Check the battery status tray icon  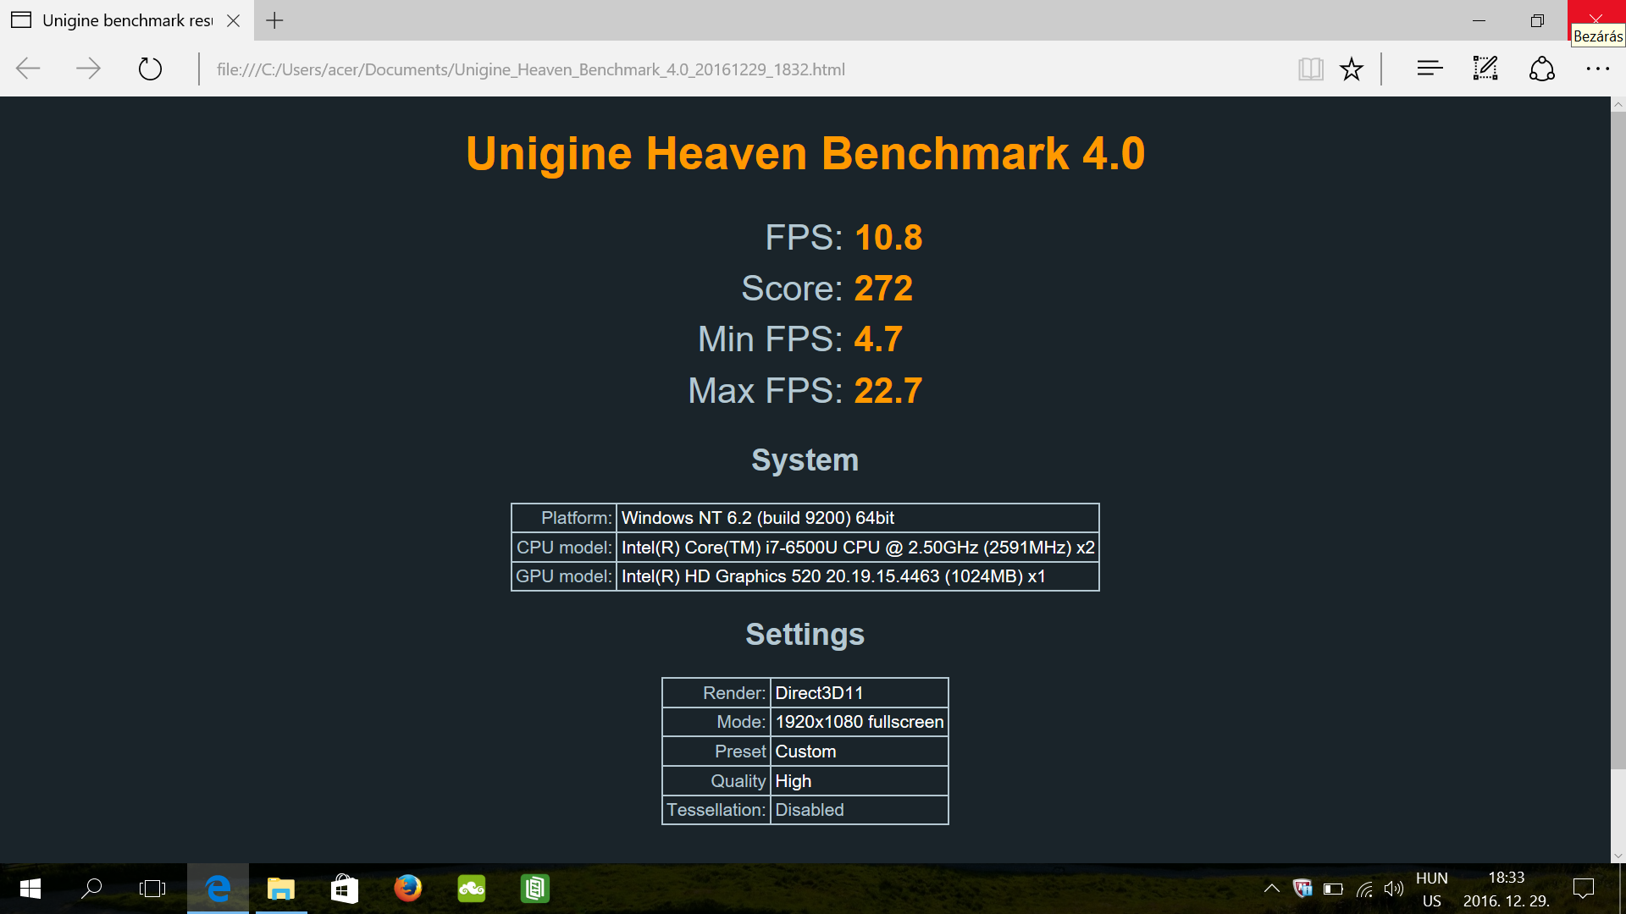1333,889
